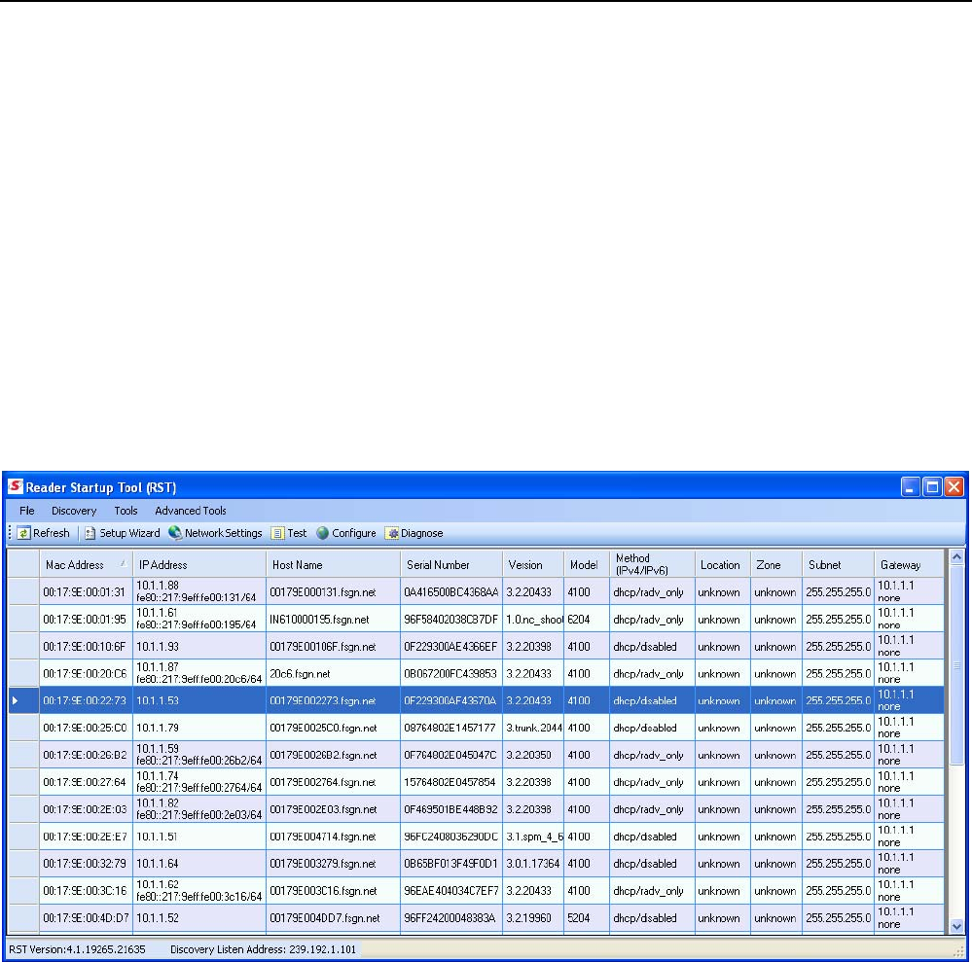Open the Diagnose tool
The image size is (972, 962).
pyautogui.click(x=414, y=533)
